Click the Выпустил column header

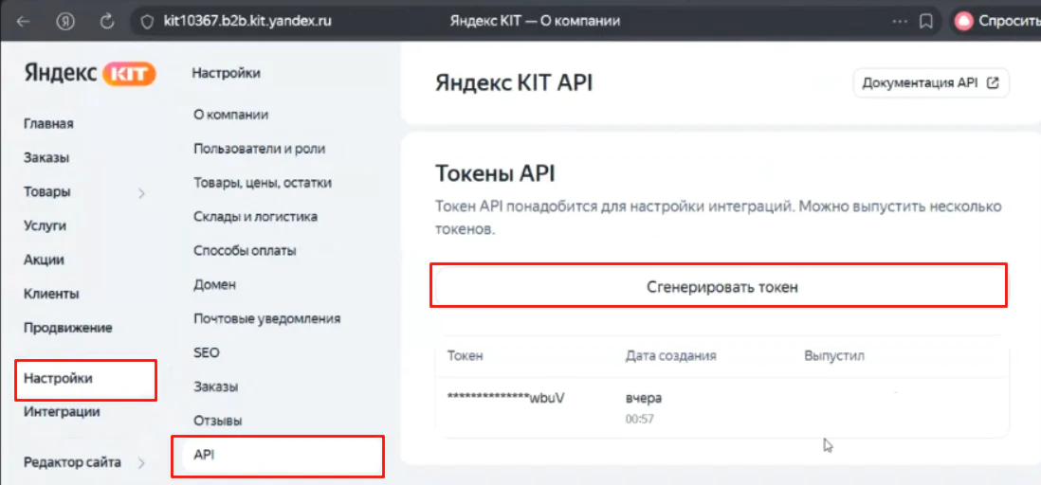(x=834, y=355)
